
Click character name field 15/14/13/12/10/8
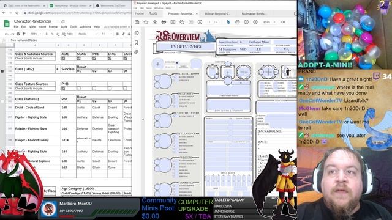186,46
